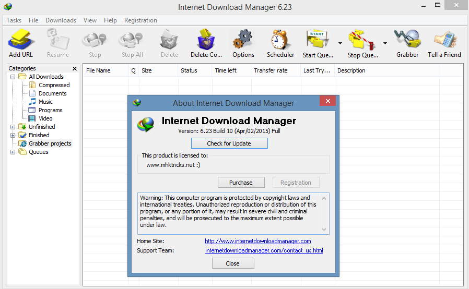This screenshot has height=289, width=469.
Task: Close the Categories panel
Action: point(75,69)
